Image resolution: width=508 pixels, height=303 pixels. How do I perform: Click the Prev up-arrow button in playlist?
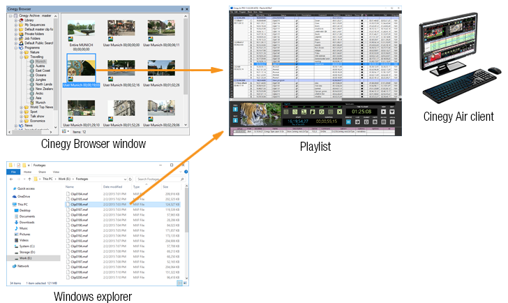pos(235,109)
